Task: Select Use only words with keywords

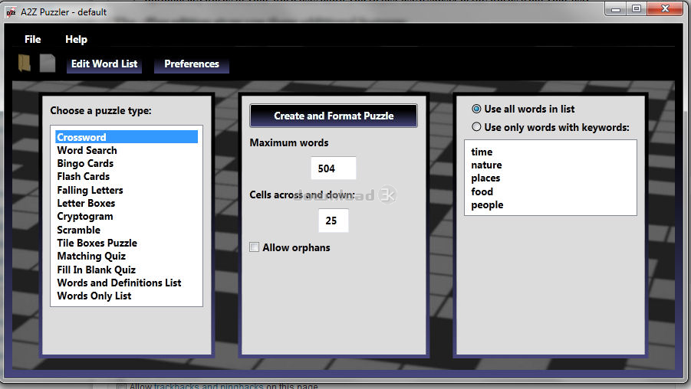Action: (x=551, y=127)
